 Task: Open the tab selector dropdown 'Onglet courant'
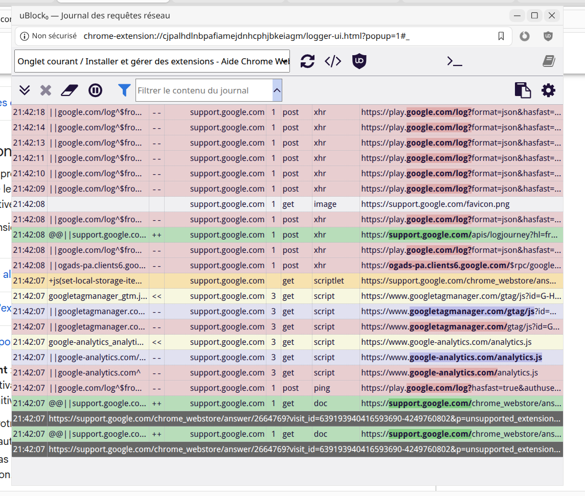click(152, 61)
